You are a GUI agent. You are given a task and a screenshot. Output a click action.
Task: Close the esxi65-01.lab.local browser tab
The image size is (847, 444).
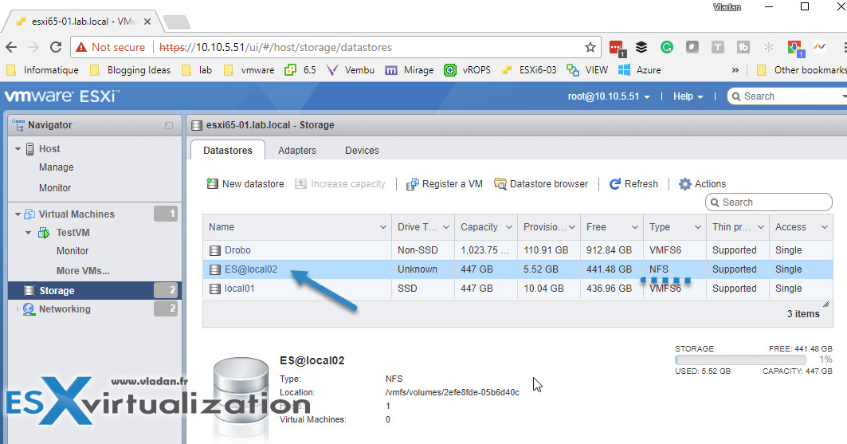[x=147, y=22]
